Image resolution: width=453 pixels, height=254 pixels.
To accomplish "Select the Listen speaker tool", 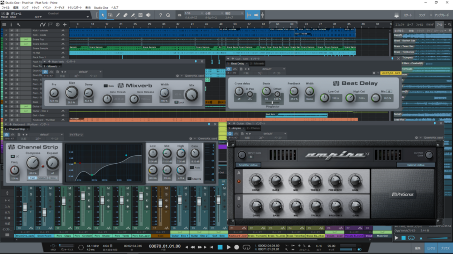I will pyautogui.click(x=148, y=15).
